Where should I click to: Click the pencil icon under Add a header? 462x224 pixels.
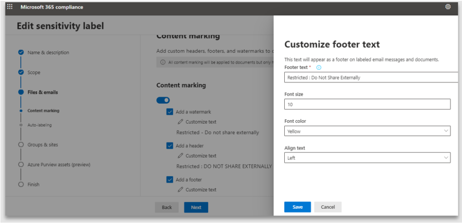point(180,156)
